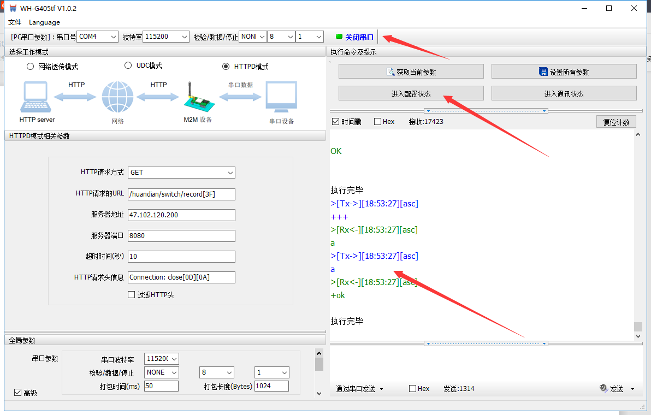Click the 服务器地址 input field
Screen dimensions: 651x415
[181, 215]
